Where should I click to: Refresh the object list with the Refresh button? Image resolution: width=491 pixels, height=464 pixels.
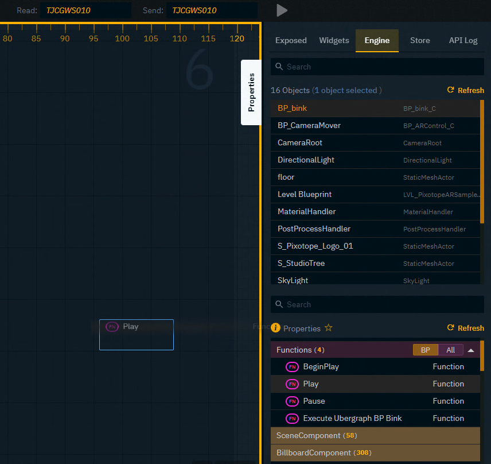(x=465, y=90)
